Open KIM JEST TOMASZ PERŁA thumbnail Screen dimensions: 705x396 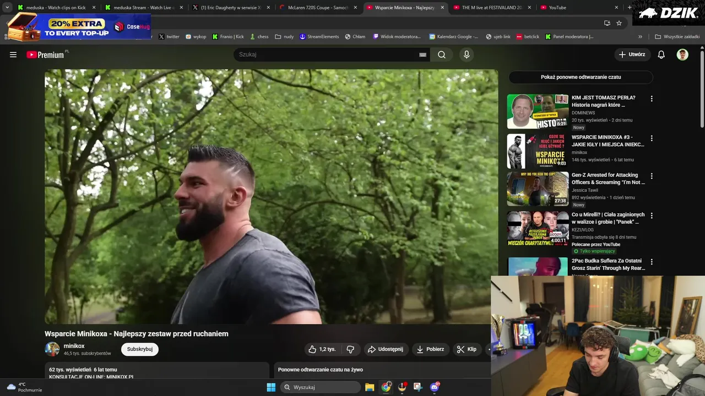538,112
